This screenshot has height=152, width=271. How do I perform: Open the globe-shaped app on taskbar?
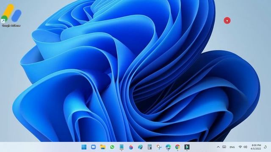(140, 147)
